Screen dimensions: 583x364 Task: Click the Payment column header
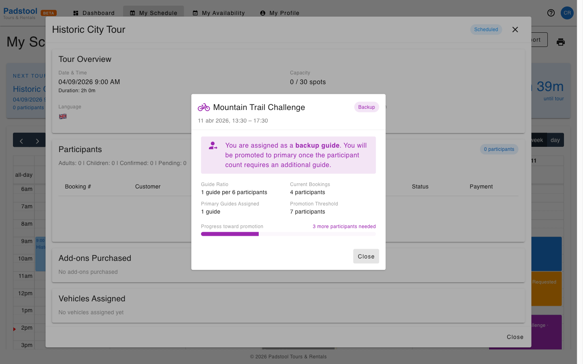(481, 186)
